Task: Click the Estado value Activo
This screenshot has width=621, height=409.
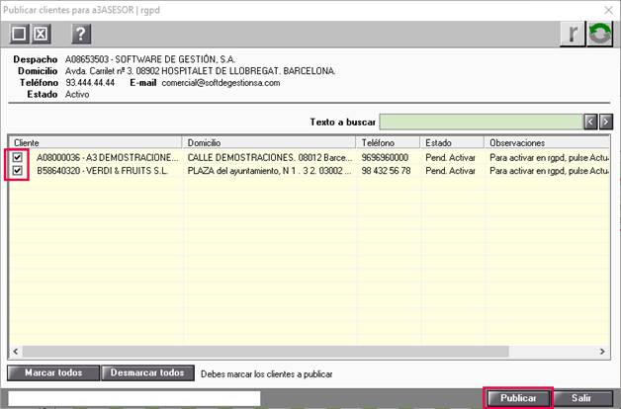Action: click(x=77, y=95)
